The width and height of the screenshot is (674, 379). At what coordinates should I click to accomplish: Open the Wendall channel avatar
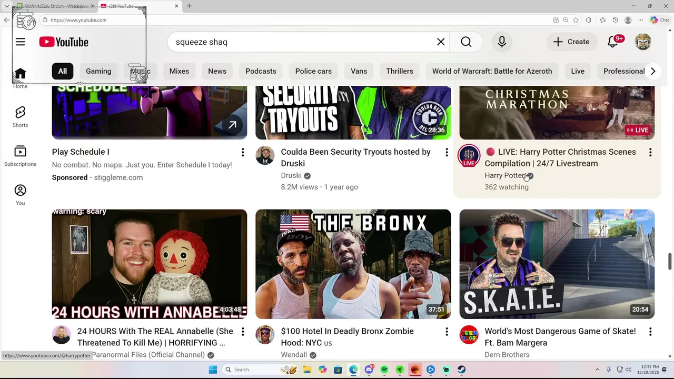tap(265, 335)
